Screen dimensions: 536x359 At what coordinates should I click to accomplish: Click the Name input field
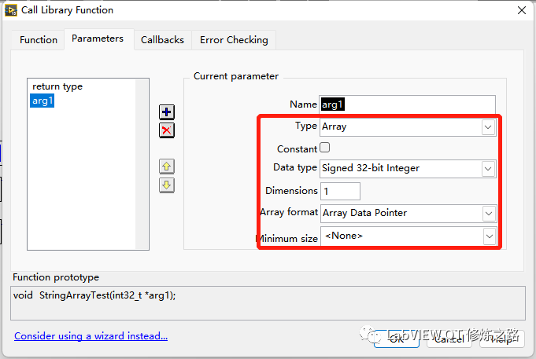click(407, 104)
